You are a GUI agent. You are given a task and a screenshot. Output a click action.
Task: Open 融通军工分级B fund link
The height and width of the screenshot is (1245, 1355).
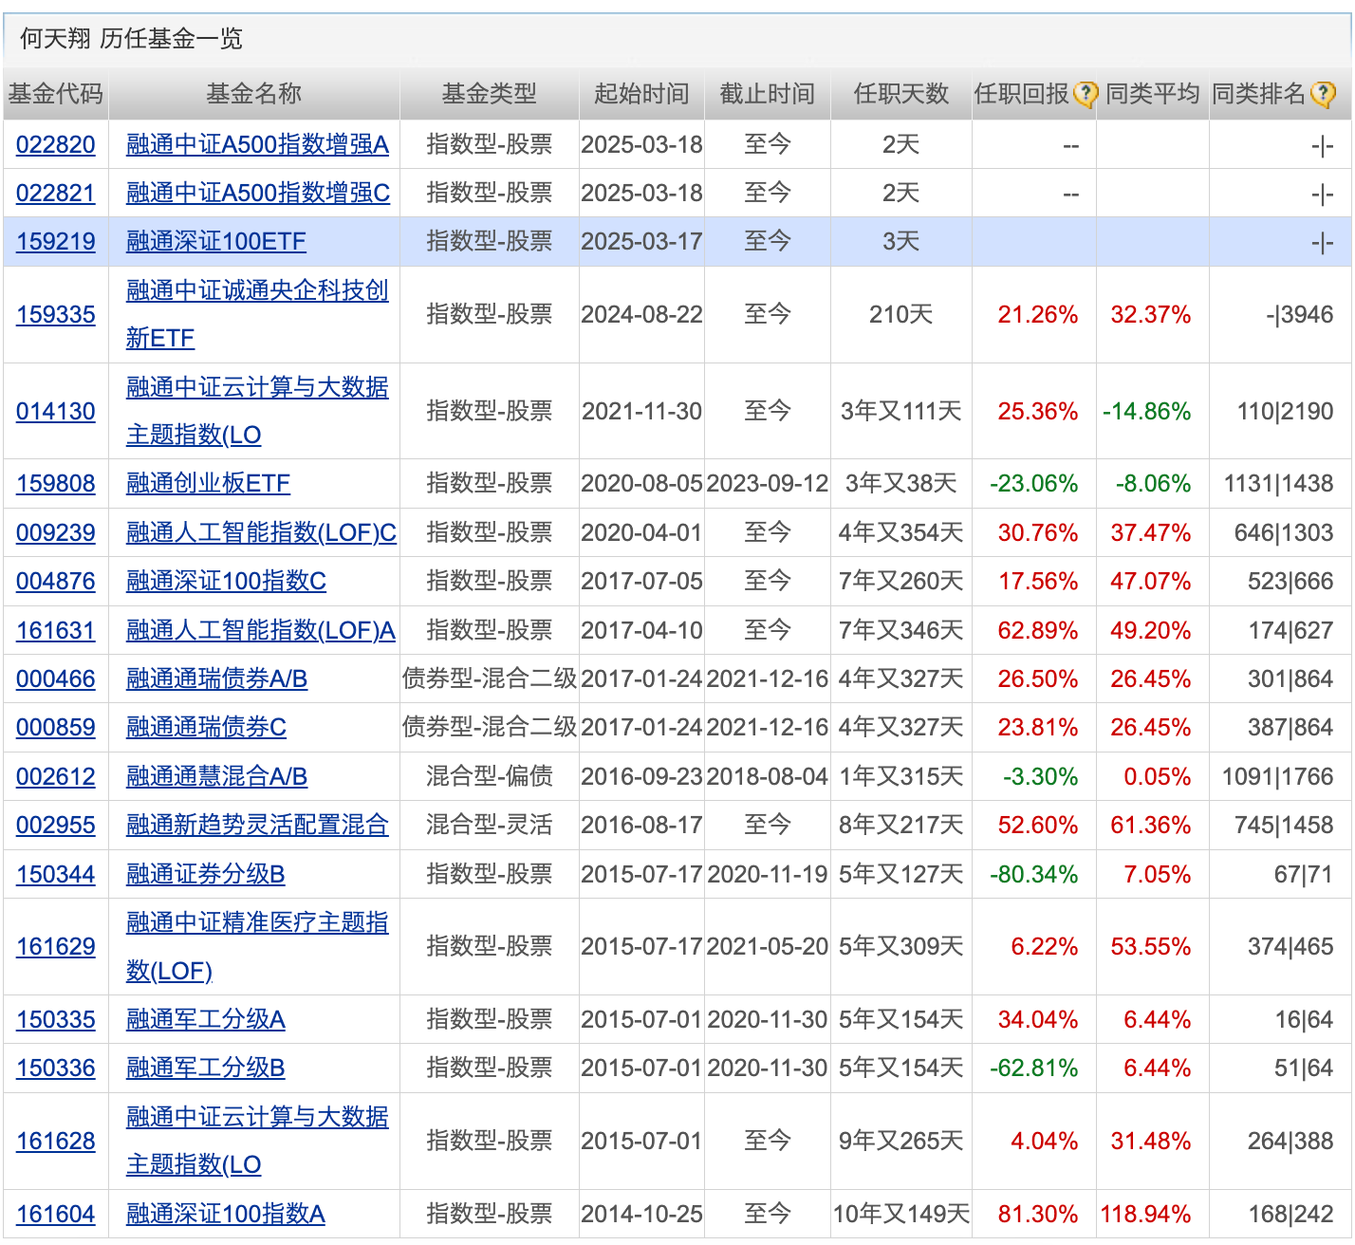click(205, 1068)
